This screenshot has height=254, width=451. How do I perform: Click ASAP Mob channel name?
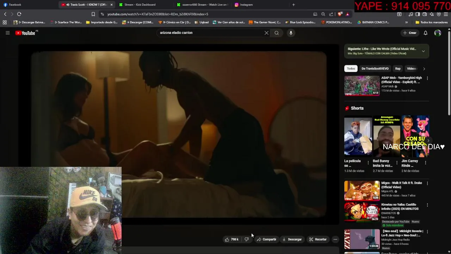387,86
